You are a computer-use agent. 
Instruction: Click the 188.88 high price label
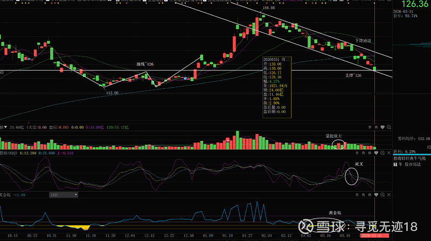tap(268, 8)
